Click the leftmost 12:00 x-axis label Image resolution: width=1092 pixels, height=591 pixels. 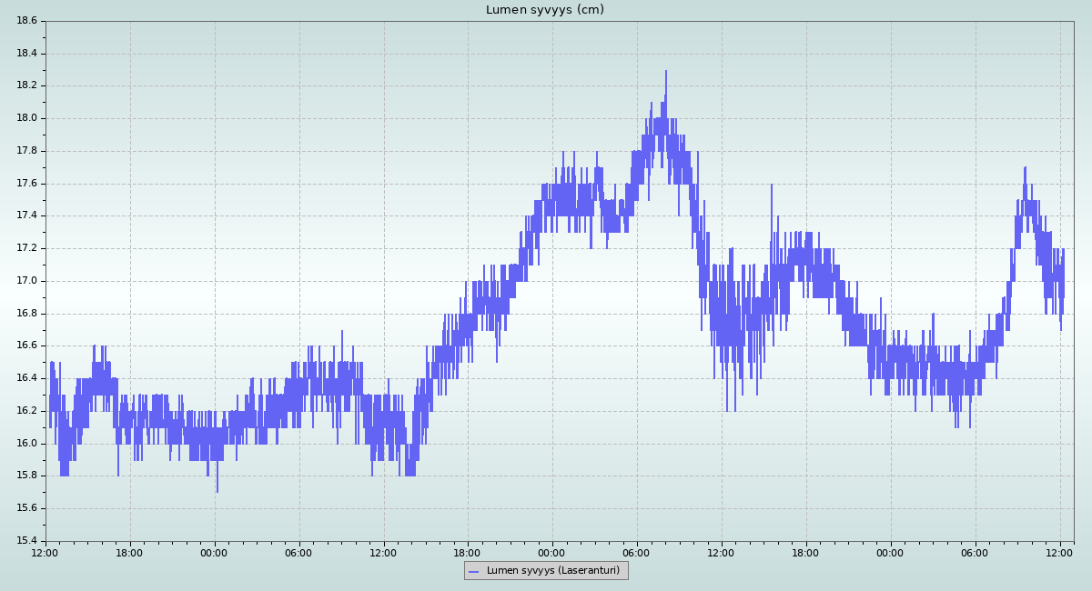45,553
